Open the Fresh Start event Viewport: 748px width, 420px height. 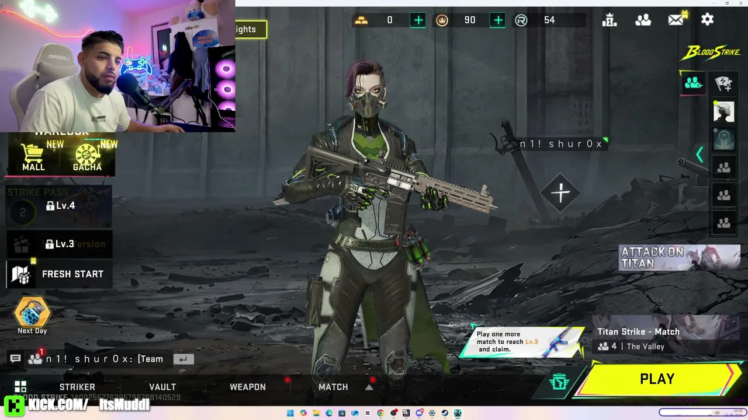(x=58, y=274)
